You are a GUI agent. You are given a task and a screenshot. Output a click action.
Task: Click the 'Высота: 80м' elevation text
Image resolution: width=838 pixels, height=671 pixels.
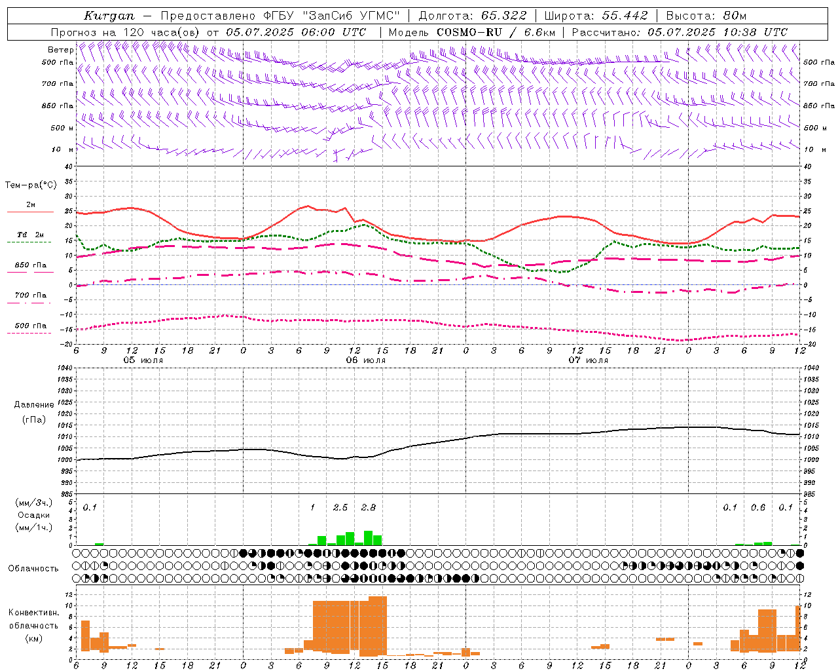click(706, 16)
